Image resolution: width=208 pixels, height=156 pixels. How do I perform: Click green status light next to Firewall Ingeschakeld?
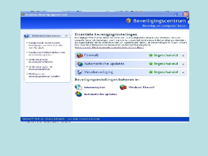pyautogui.click(x=151, y=55)
